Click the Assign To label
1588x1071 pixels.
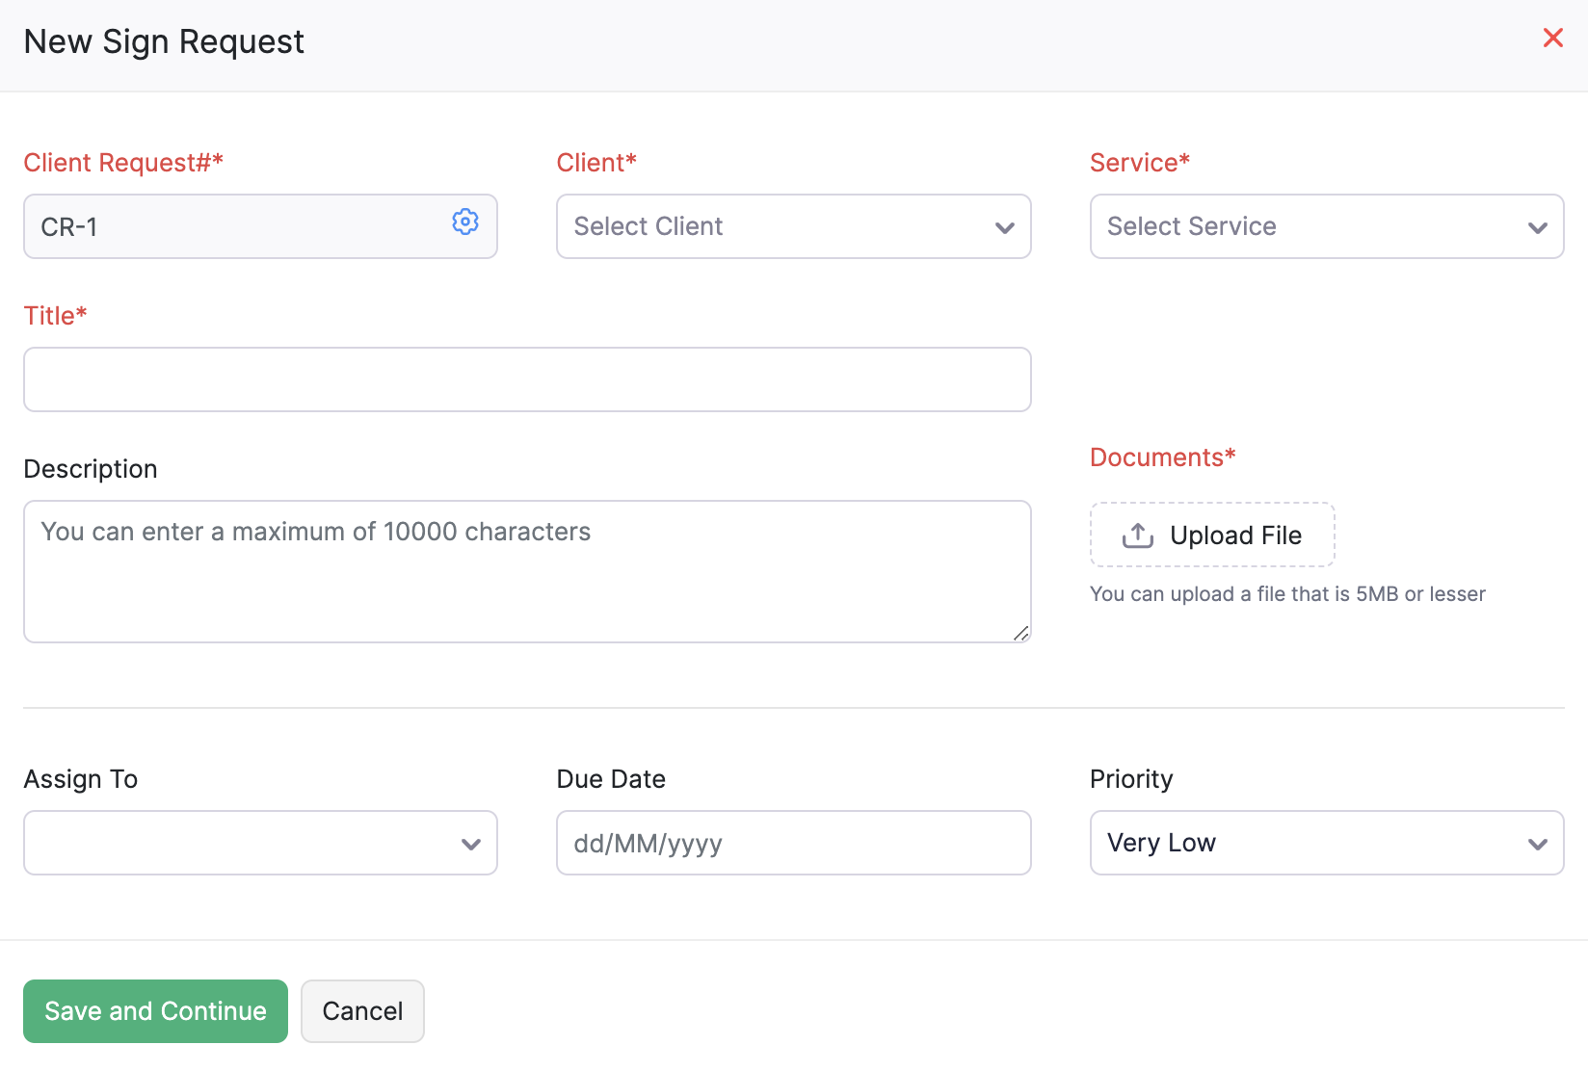tap(81, 779)
